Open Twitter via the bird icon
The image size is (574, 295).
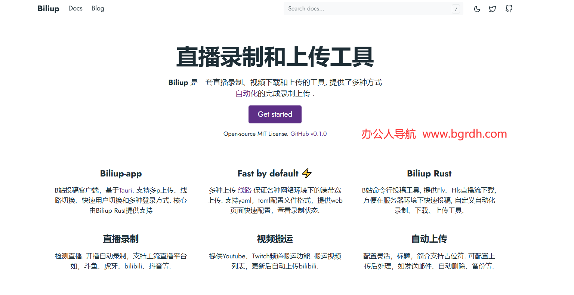point(493,9)
